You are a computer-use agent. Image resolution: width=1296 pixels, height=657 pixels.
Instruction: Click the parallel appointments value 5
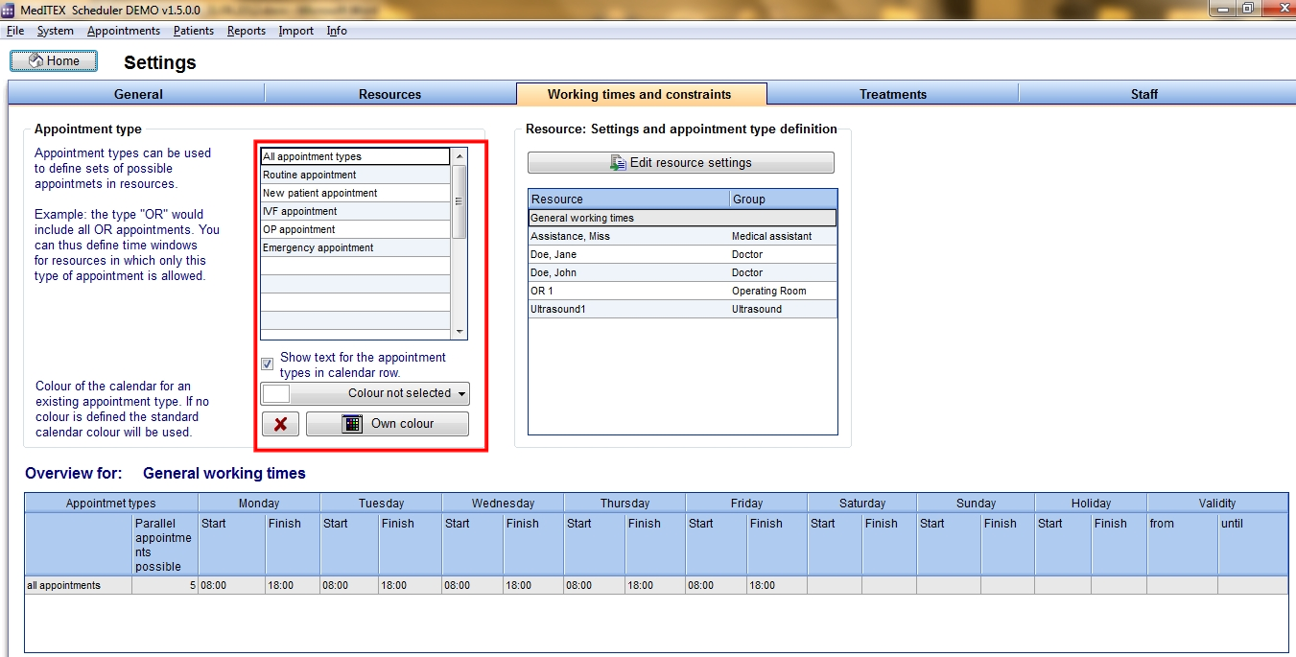[165, 585]
